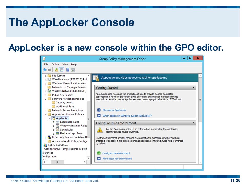Image resolution: width=246 pixels, height=184 pixels.
Task: Click the AppLocker header padlock icon
Action: 96,78
